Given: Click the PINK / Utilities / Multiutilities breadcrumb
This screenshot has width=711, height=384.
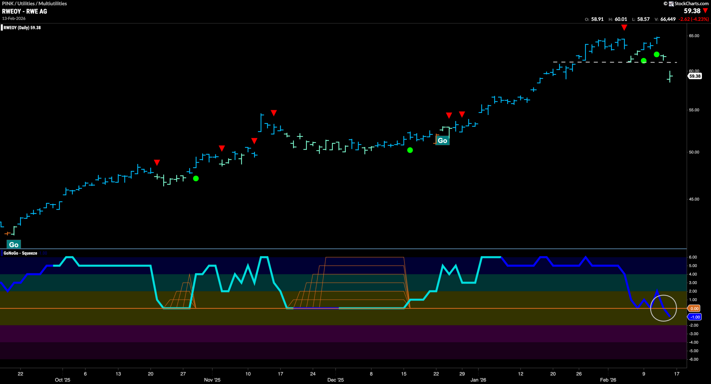Looking at the screenshot, I should click(34, 4).
